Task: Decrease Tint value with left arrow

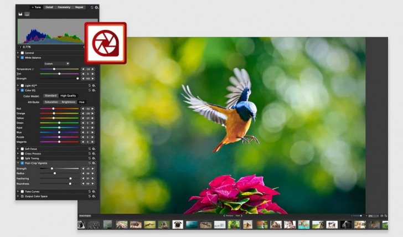Action: 83,74
